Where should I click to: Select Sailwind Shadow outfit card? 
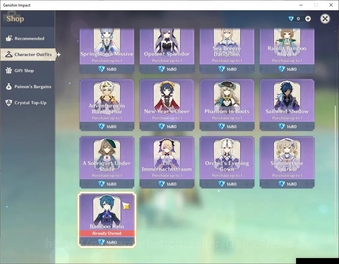(x=287, y=105)
